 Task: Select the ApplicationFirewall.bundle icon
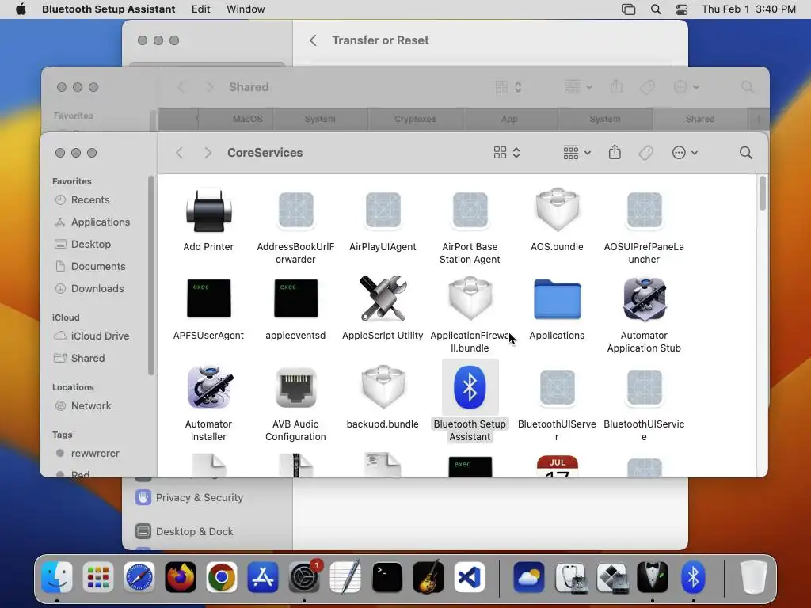470,298
